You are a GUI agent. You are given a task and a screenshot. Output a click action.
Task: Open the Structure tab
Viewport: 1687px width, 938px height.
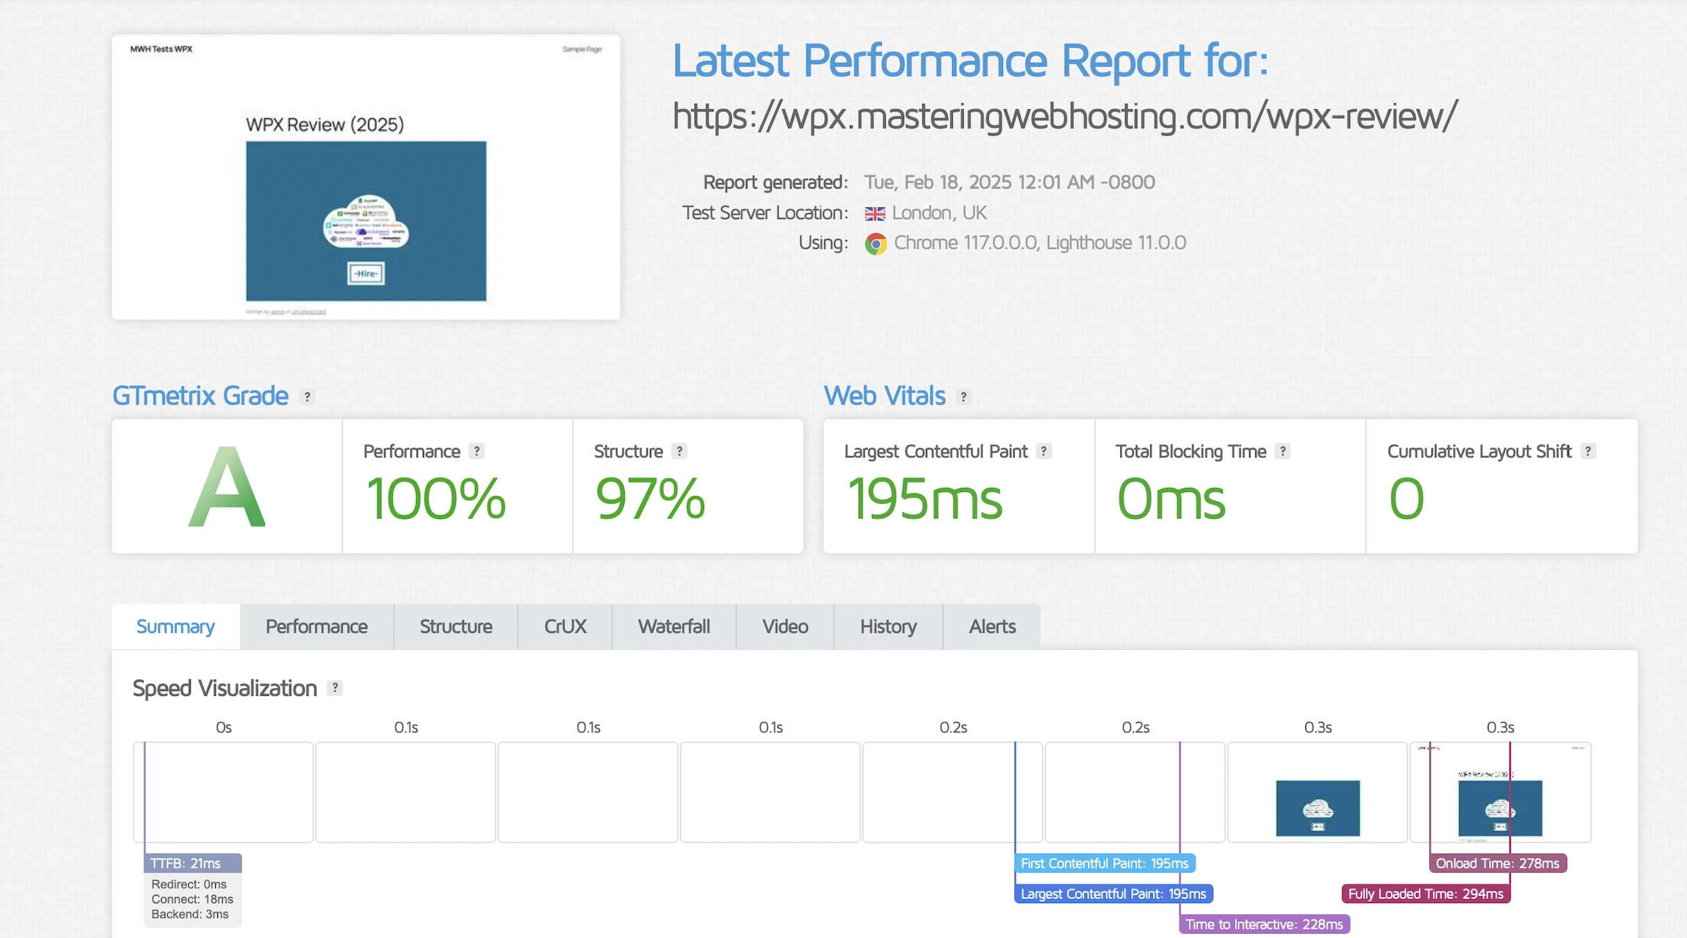point(456,626)
